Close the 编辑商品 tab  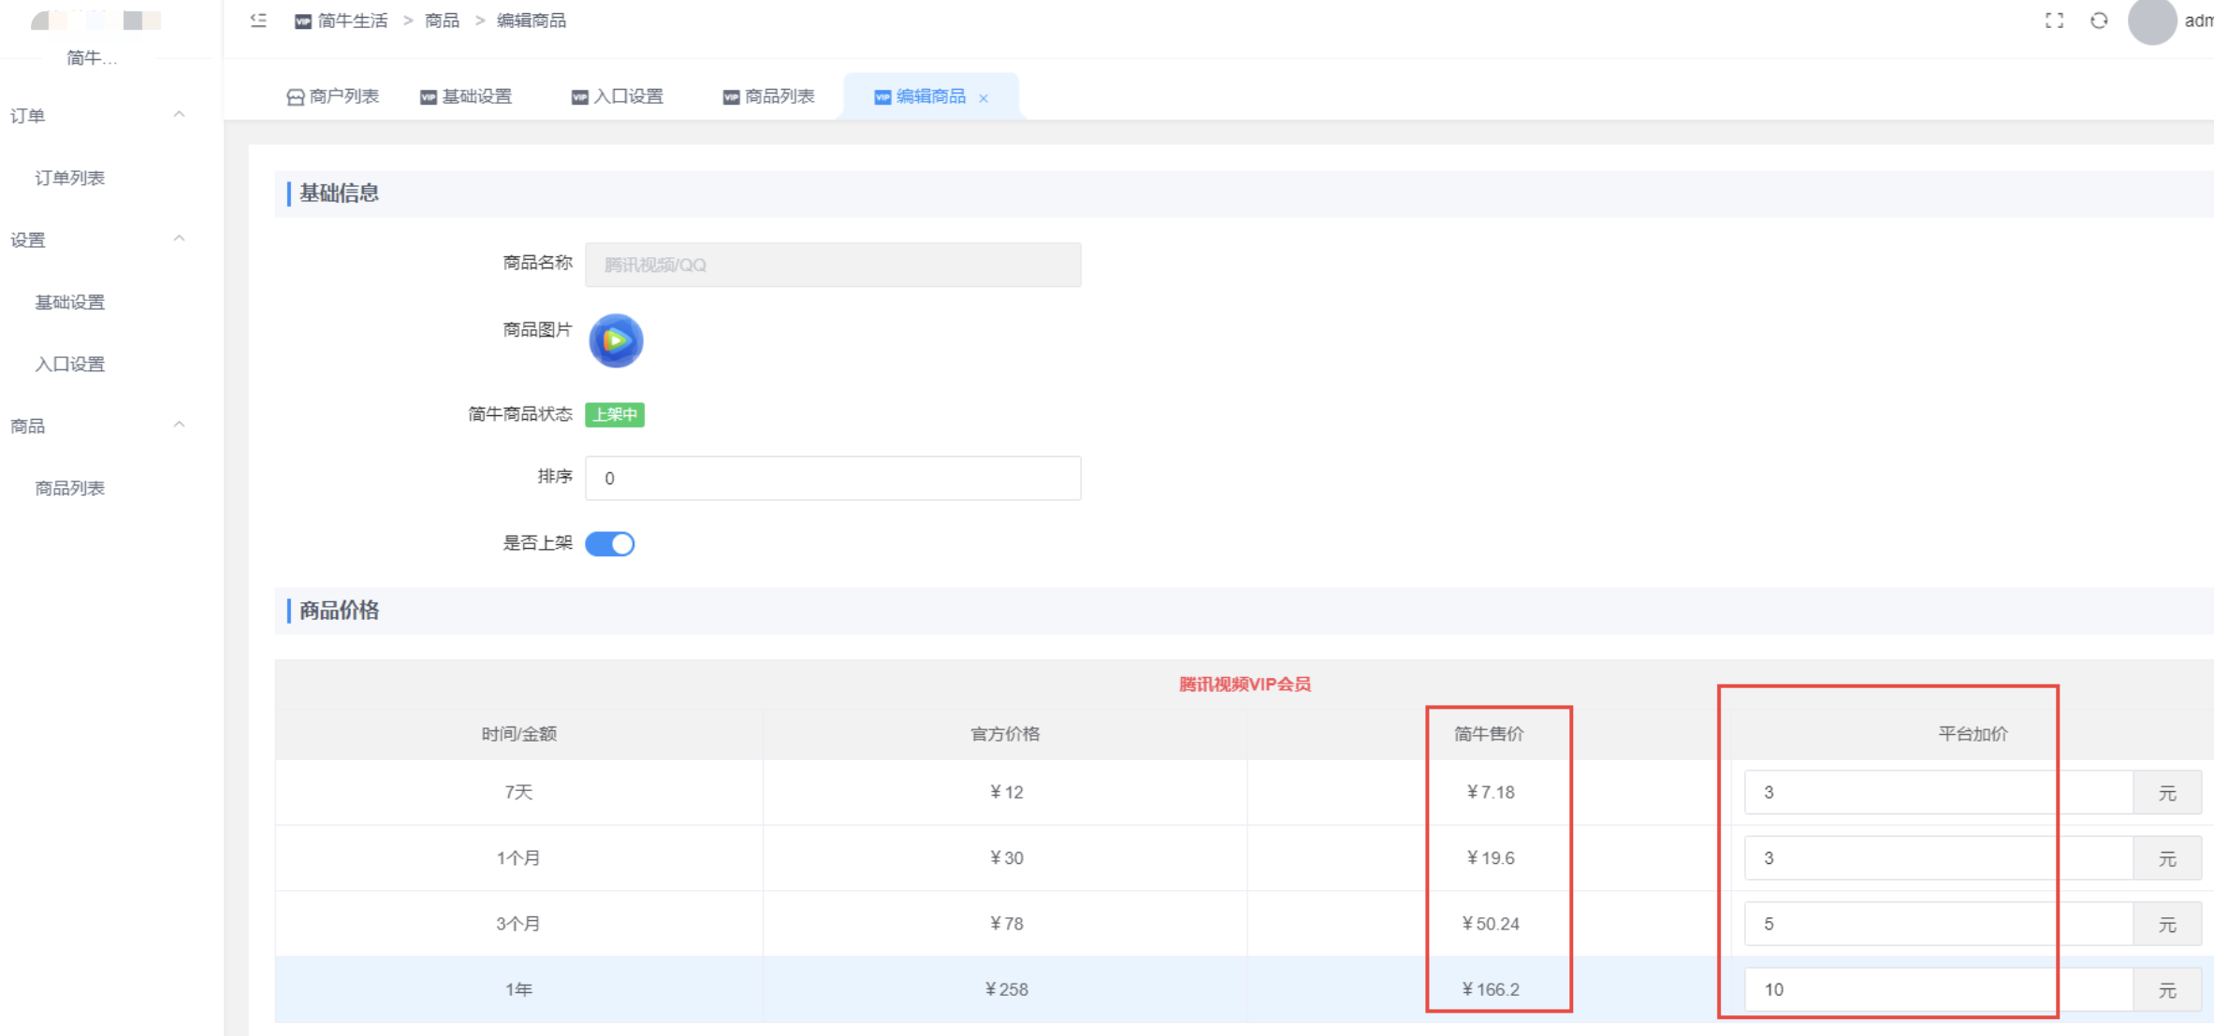[983, 98]
